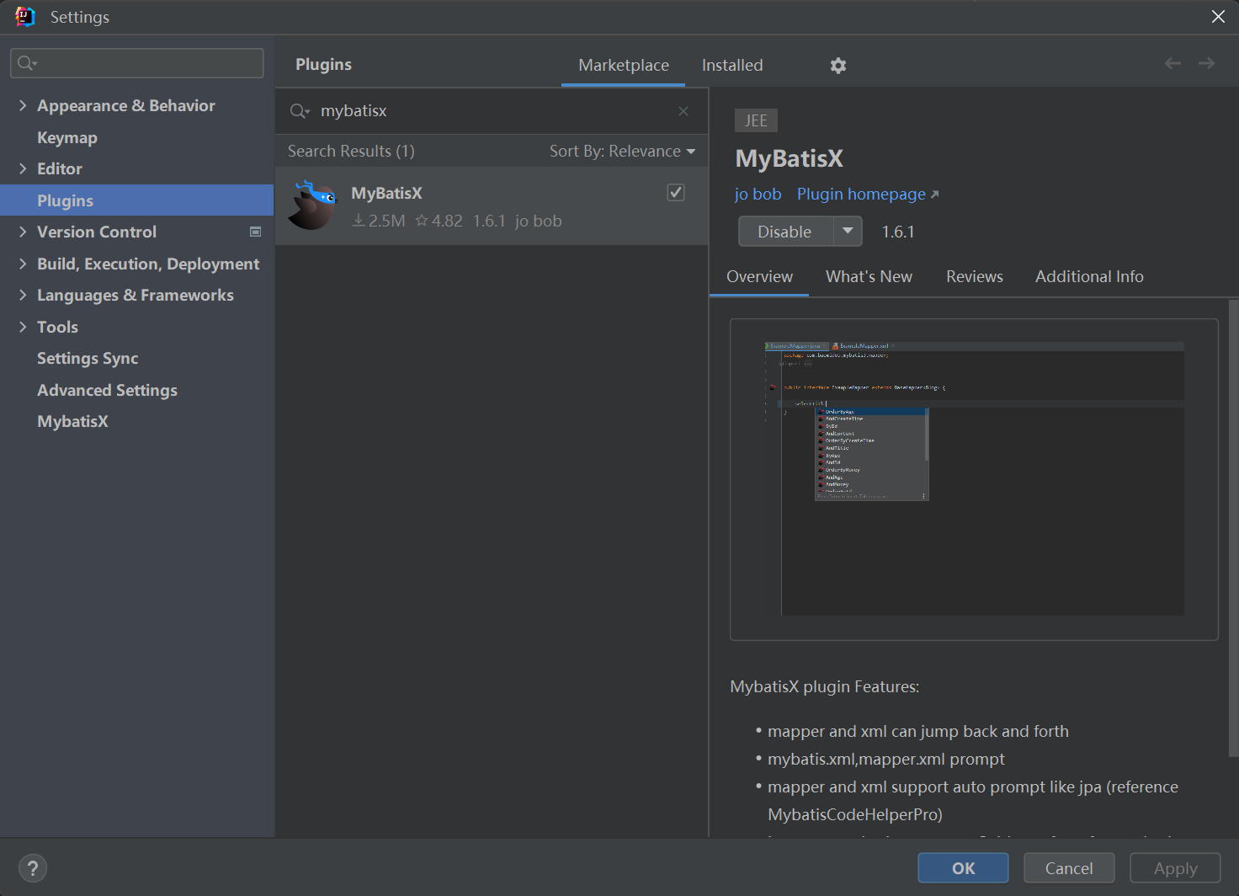Expand the Tools settings node
This screenshot has height=896, width=1239.
click(23, 327)
